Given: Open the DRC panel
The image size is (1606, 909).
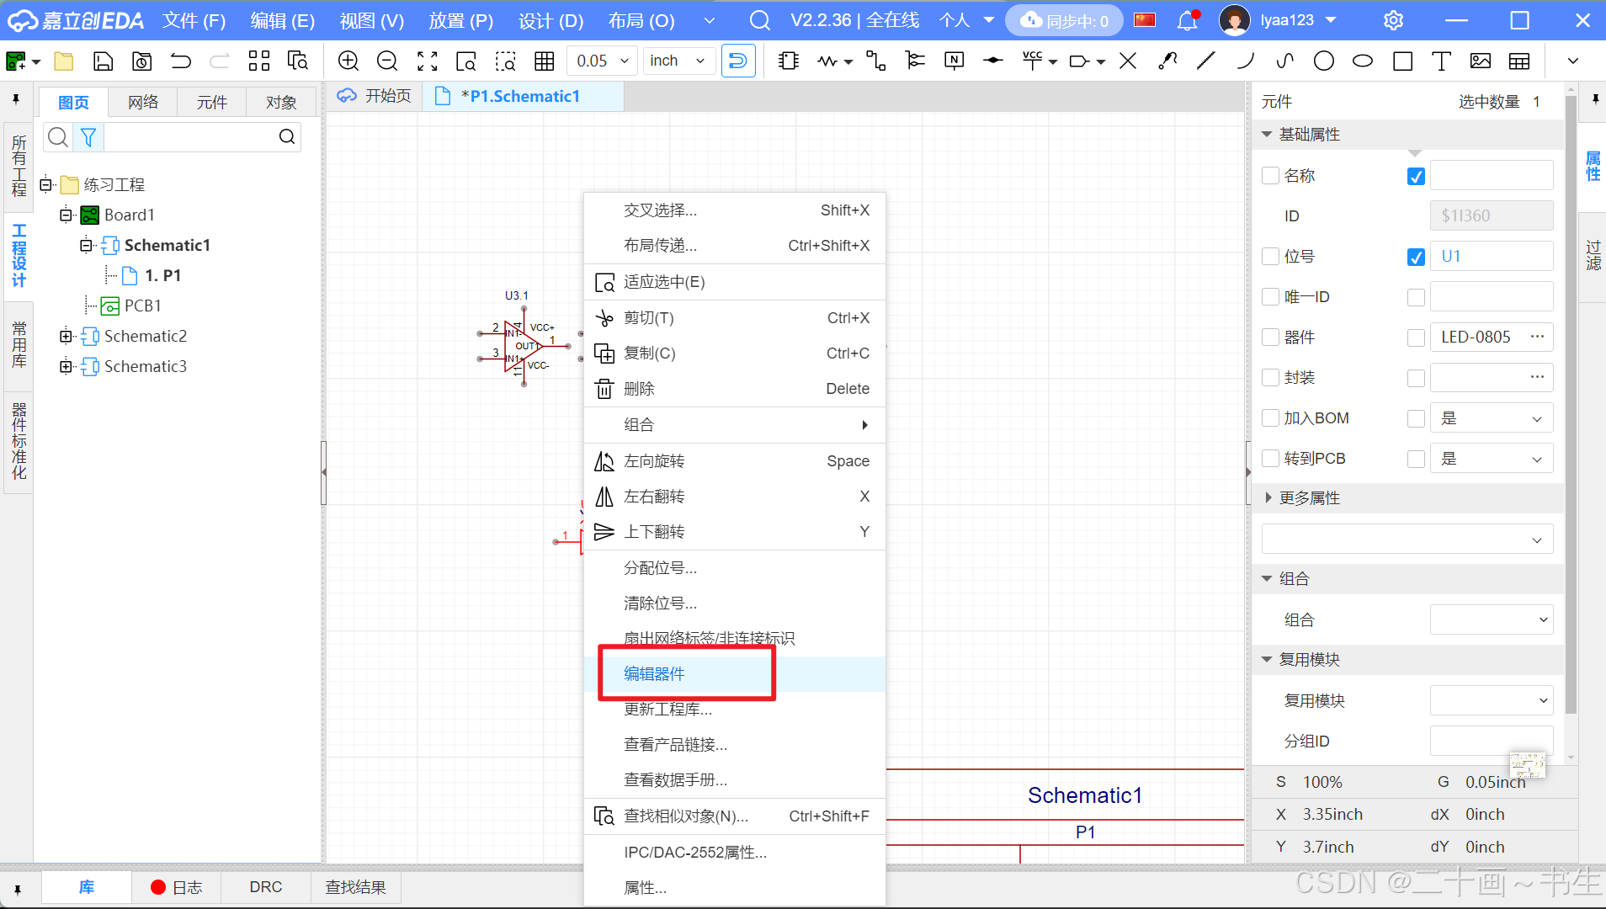Looking at the screenshot, I should [x=266, y=887].
